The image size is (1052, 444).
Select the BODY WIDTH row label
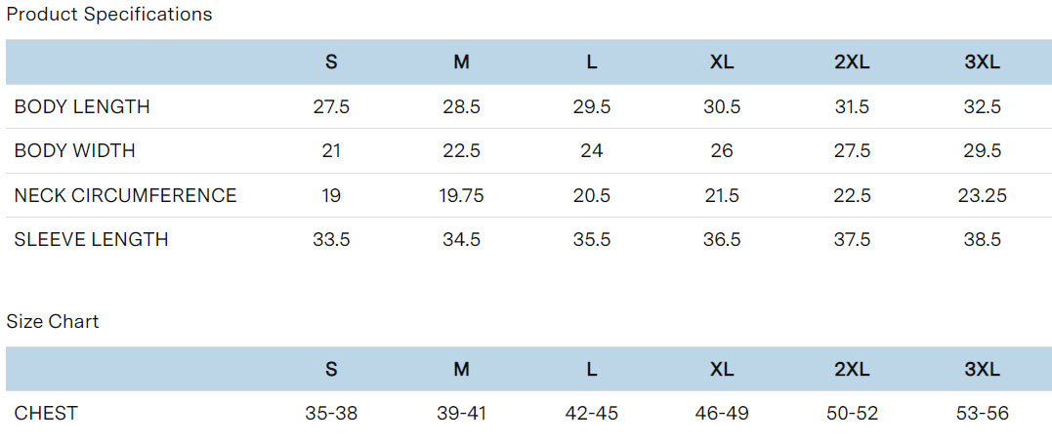click(x=74, y=151)
